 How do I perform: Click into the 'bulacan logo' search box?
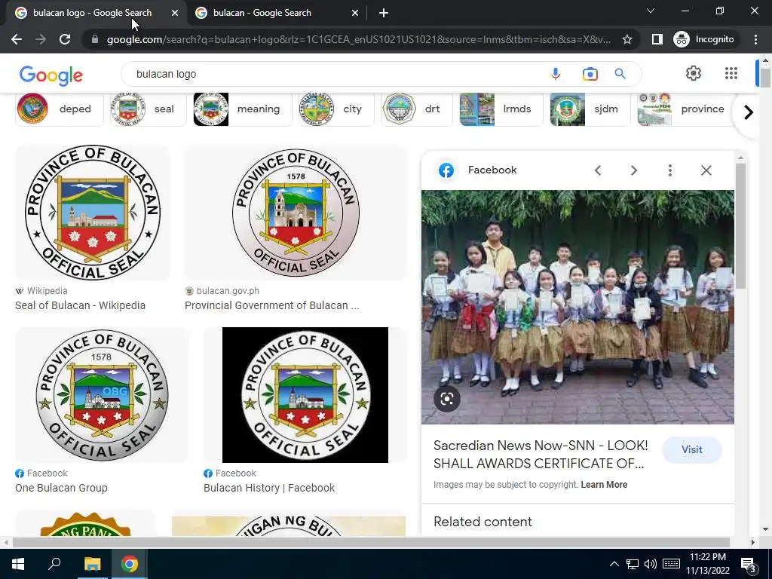335,74
